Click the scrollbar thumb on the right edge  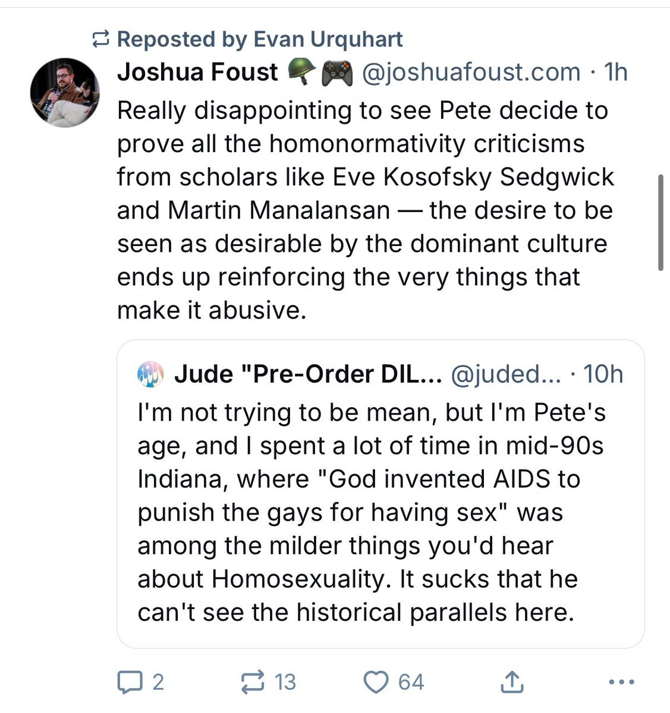pyautogui.click(x=660, y=223)
